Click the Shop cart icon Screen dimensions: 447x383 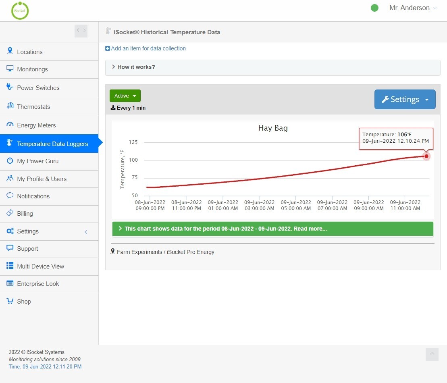10,301
